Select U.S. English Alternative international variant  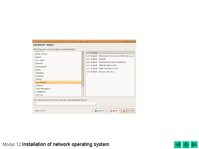[x=110, y=56]
